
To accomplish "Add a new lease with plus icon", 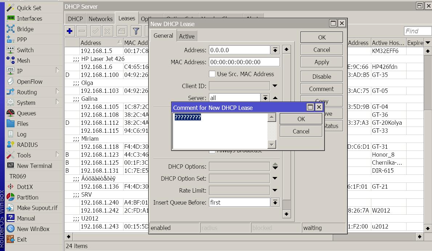I will click(x=70, y=31).
